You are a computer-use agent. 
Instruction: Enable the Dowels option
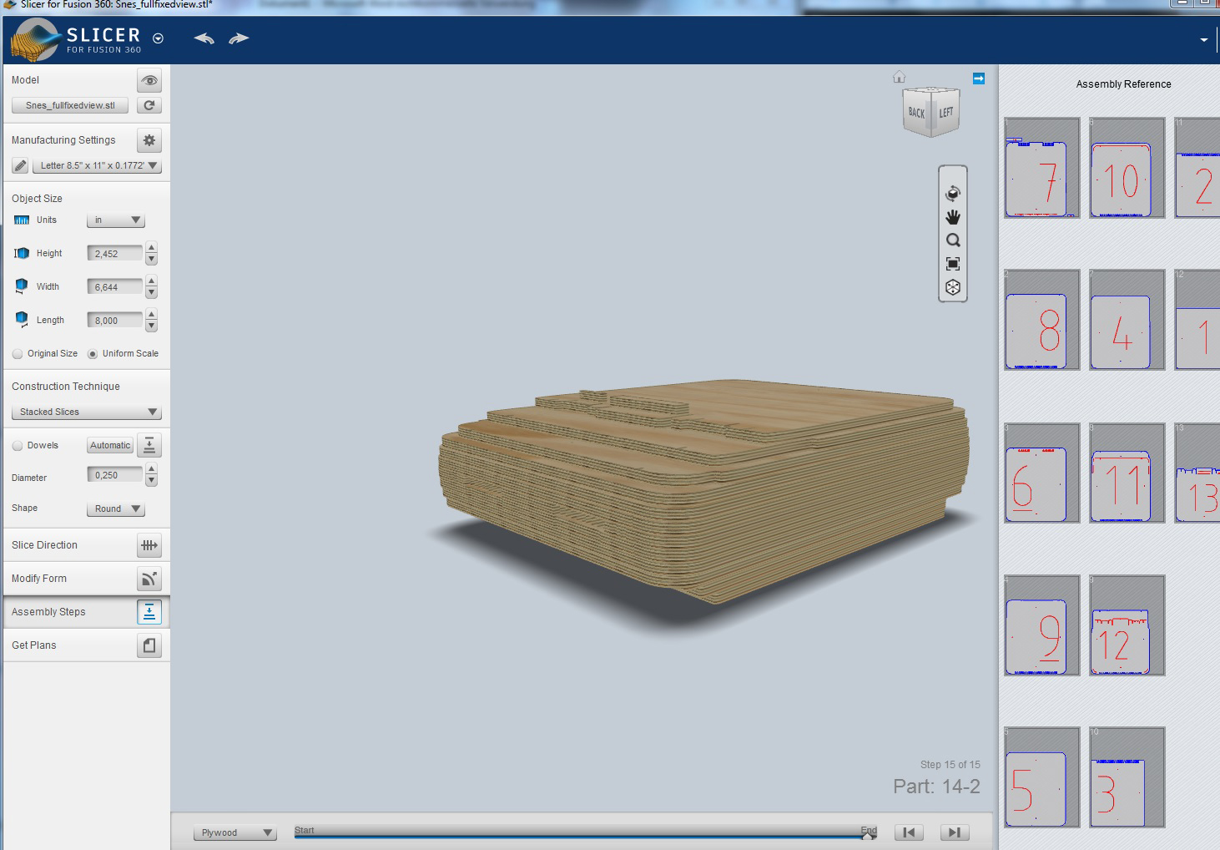(18, 445)
